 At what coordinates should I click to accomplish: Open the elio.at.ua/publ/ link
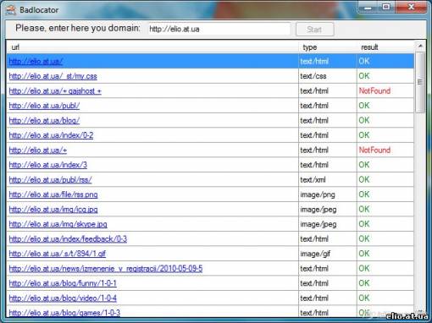click(x=44, y=106)
